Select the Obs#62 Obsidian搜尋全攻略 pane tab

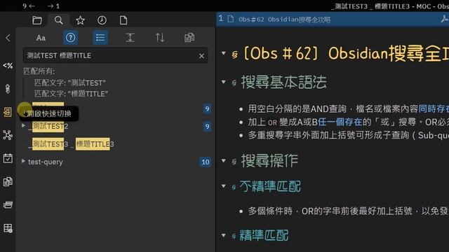285,20
